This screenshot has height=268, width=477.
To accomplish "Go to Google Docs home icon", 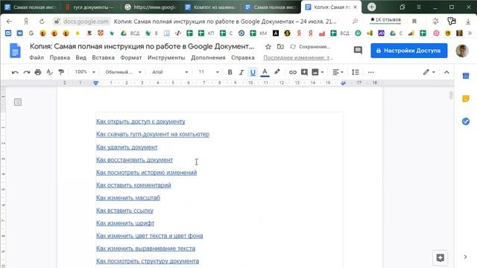I will (x=15, y=51).
